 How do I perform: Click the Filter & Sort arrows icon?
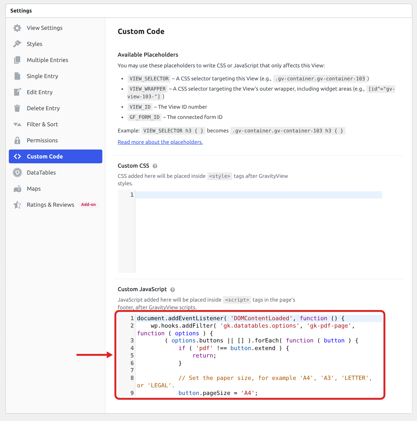17,124
